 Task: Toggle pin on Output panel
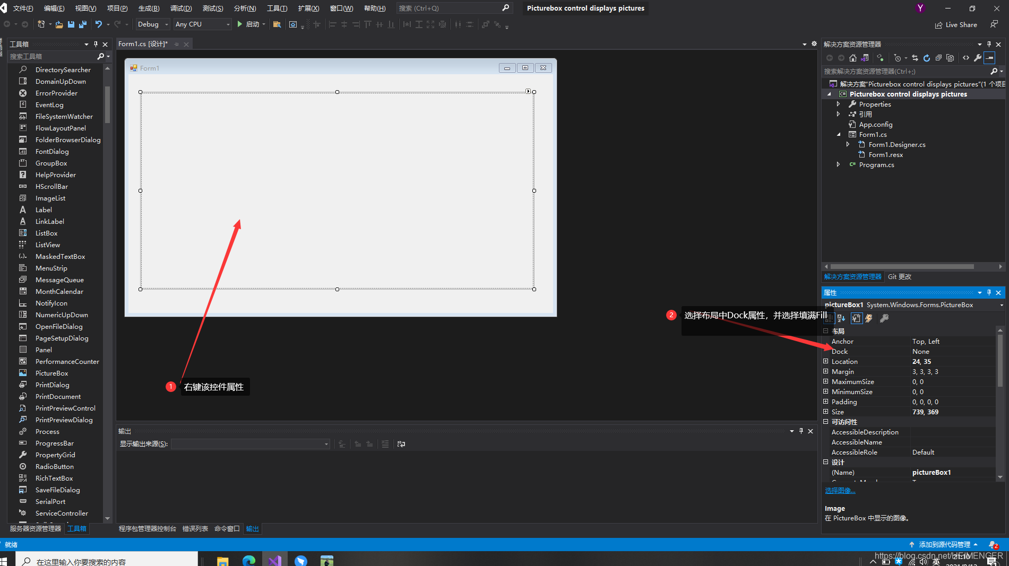click(801, 431)
